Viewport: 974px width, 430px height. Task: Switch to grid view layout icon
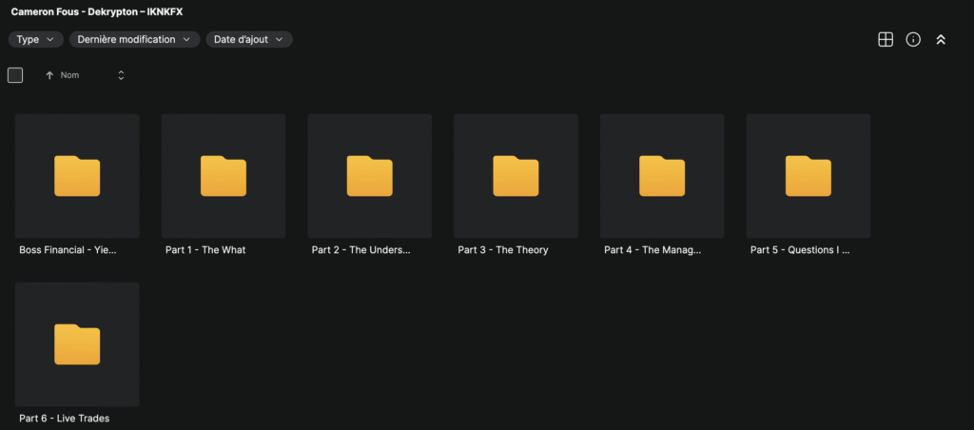coord(885,39)
